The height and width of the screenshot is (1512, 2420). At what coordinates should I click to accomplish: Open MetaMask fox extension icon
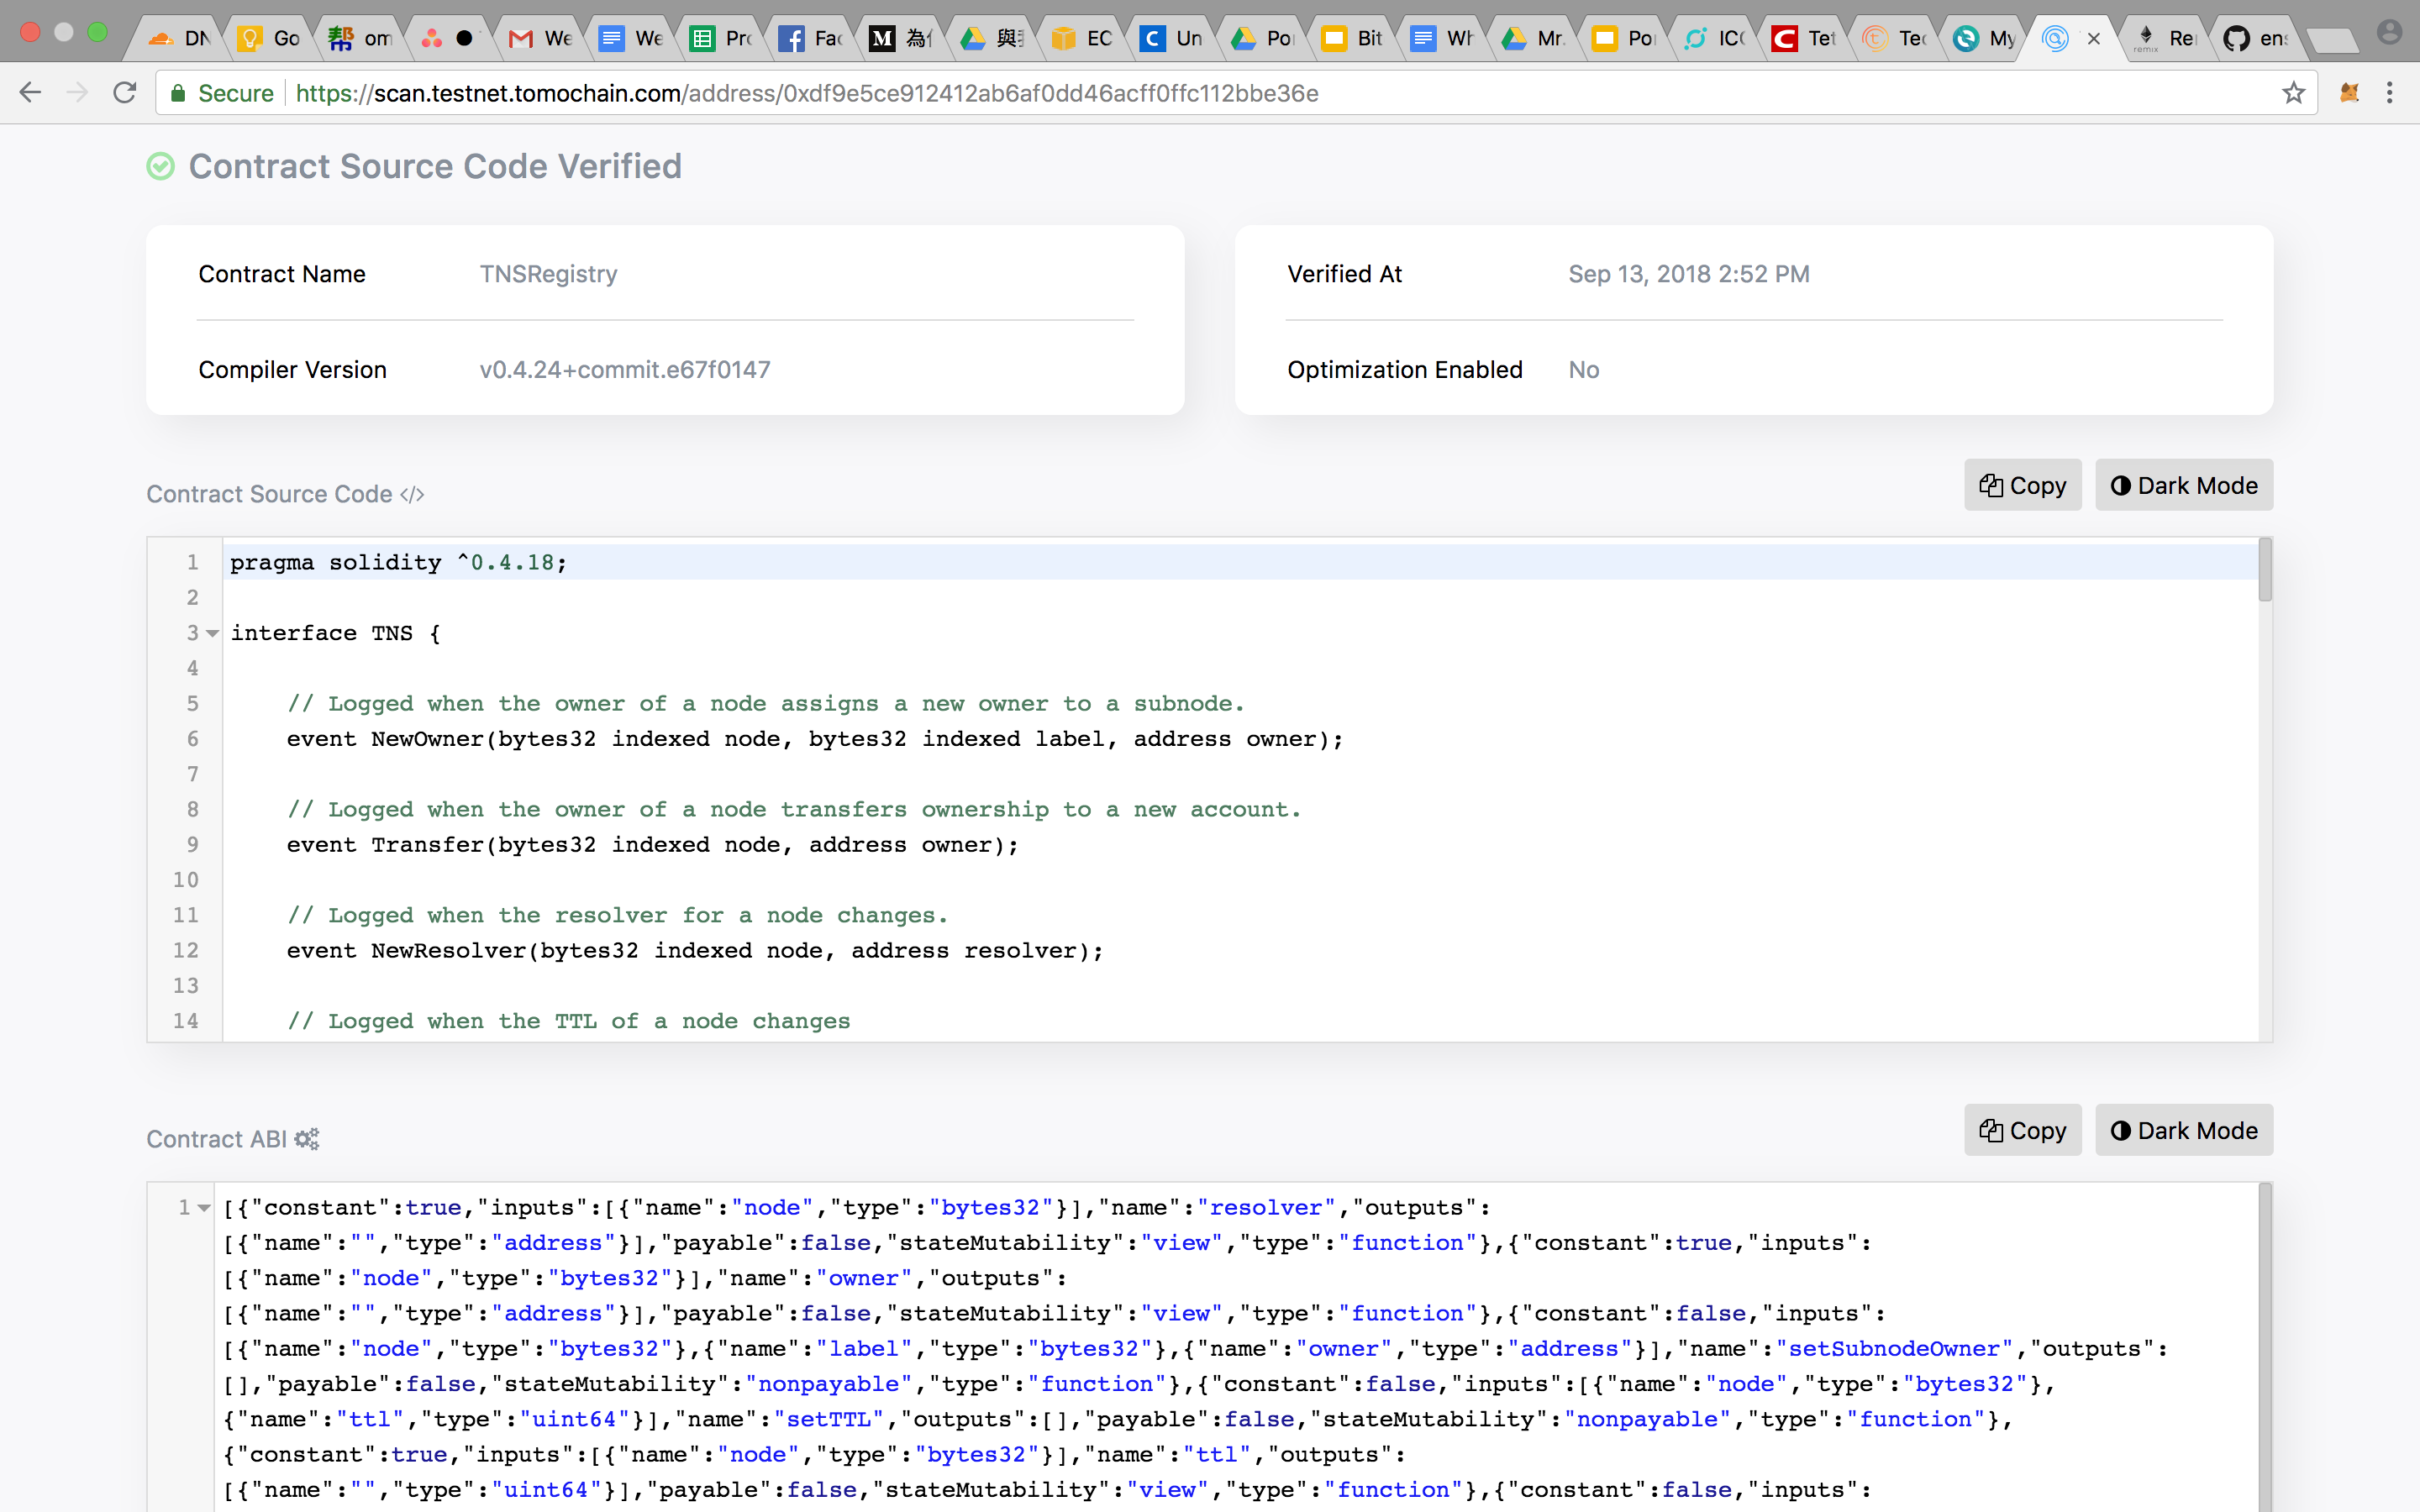point(2349,93)
